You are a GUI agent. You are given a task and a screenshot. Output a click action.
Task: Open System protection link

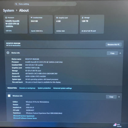[x=44, y=88]
